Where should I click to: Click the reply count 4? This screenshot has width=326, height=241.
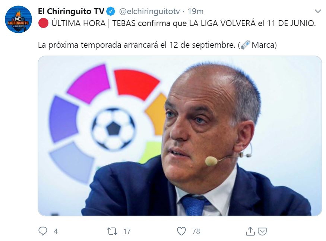[x=56, y=231]
